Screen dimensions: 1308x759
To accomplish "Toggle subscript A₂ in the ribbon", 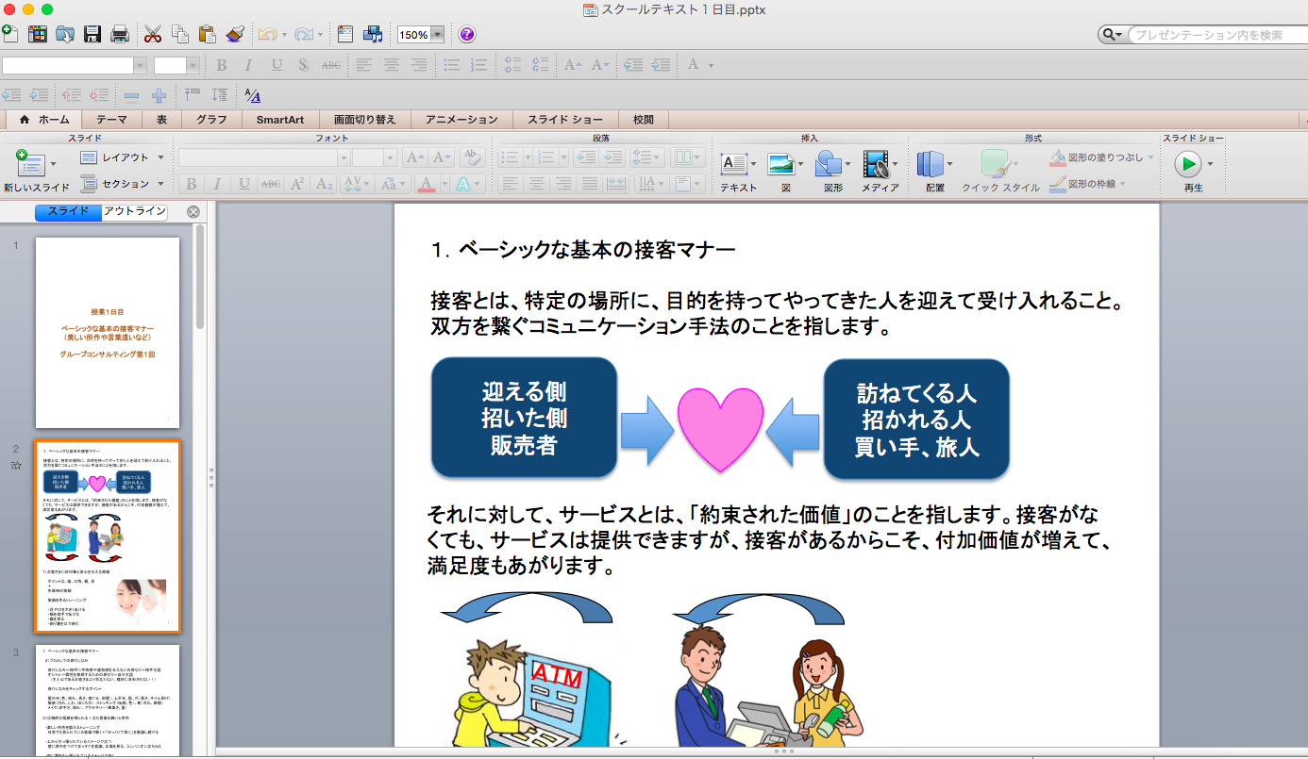I will click(324, 184).
